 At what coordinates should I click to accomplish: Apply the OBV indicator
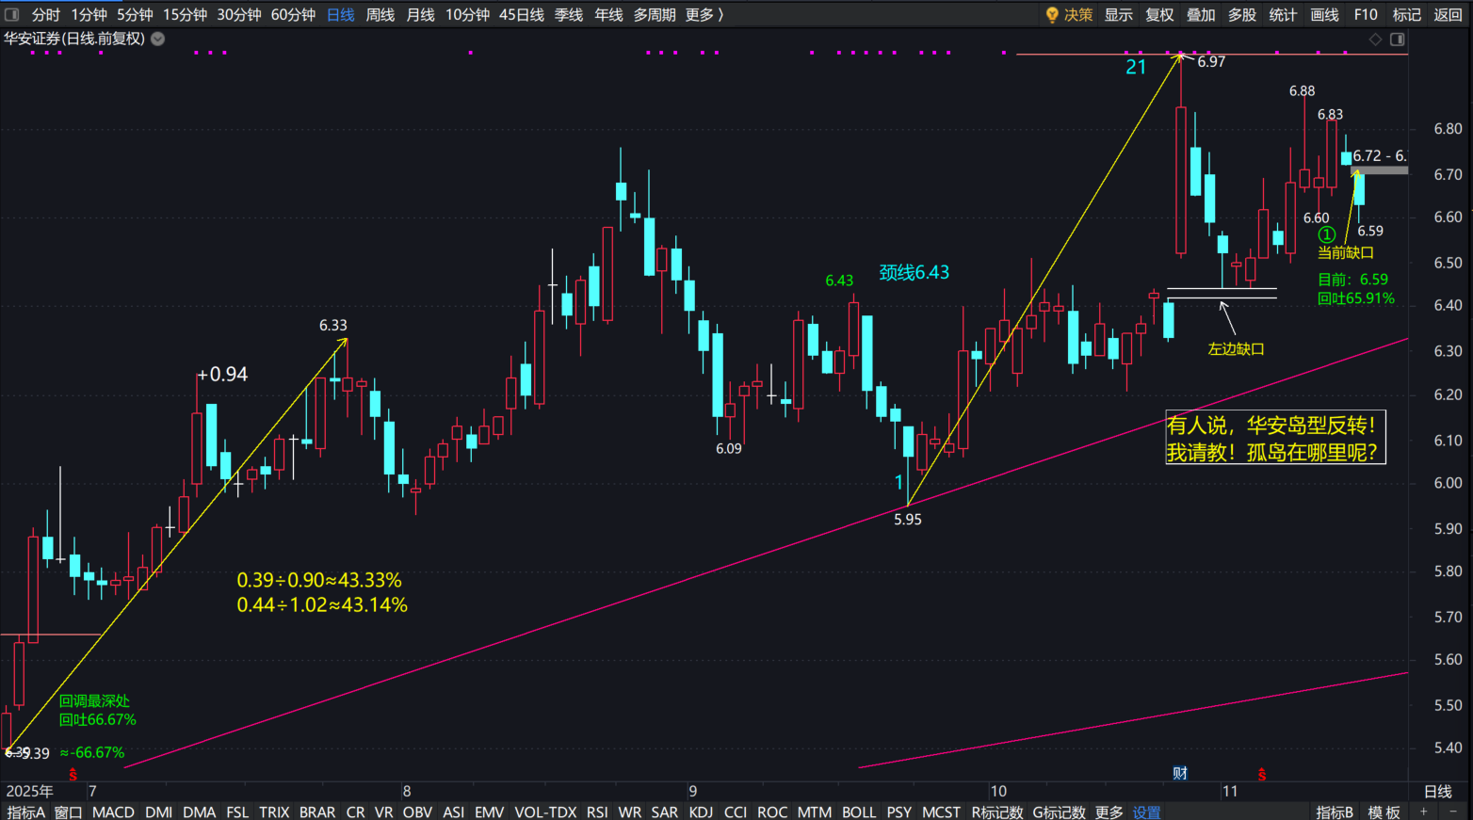[417, 812]
